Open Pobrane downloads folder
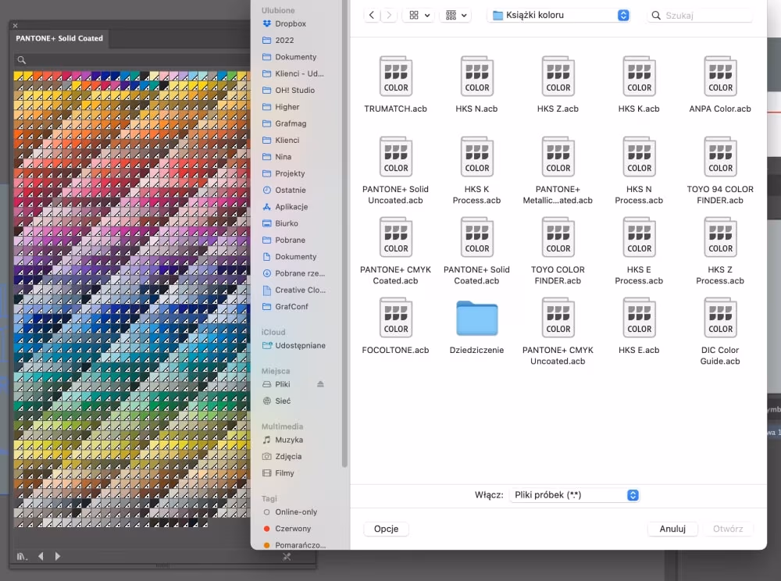 click(290, 240)
